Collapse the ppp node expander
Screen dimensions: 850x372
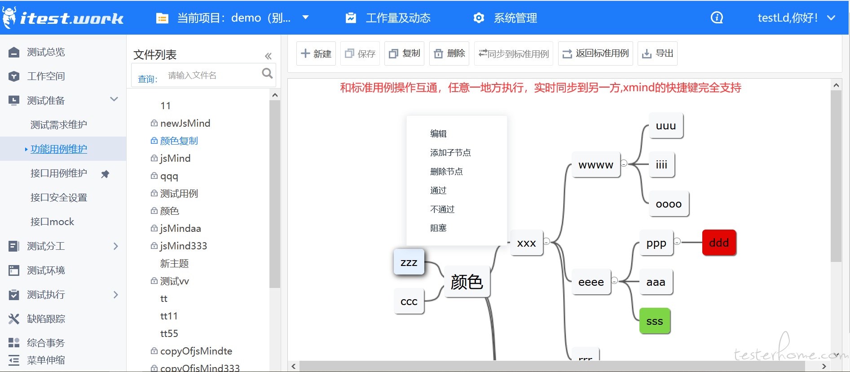click(x=677, y=241)
